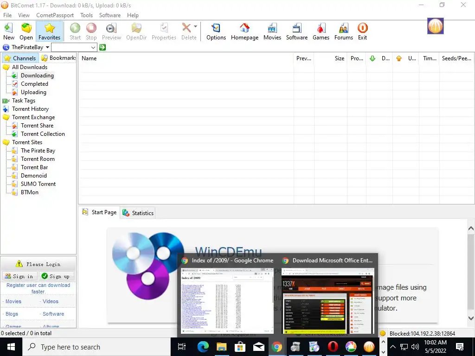The height and width of the screenshot is (356, 475).
Task: Select All Downloads in the tree
Action: 29,67
